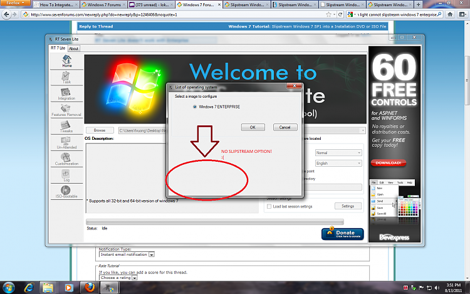Switch to RT Seven Lite taskbar icon
The height and width of the screenshot is (294, 470).
tap(109, 288)
